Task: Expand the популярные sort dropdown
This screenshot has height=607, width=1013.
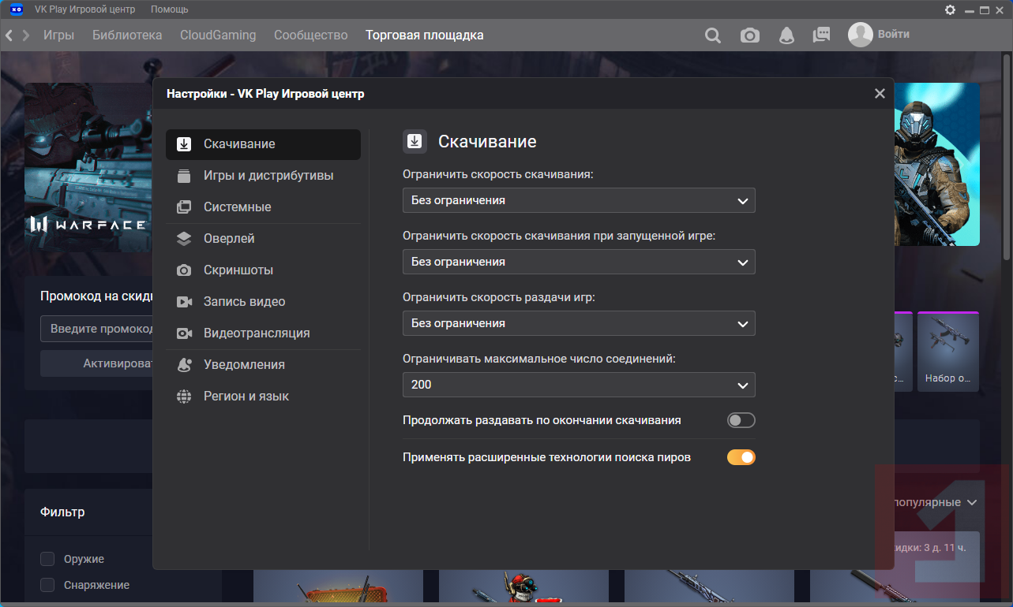Action: (934, 502)
